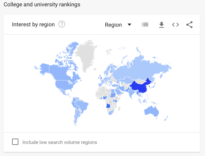This screenshot has width=205, height=156.
Task: Click the College and university rankings title
Action: tap(42, 4)
